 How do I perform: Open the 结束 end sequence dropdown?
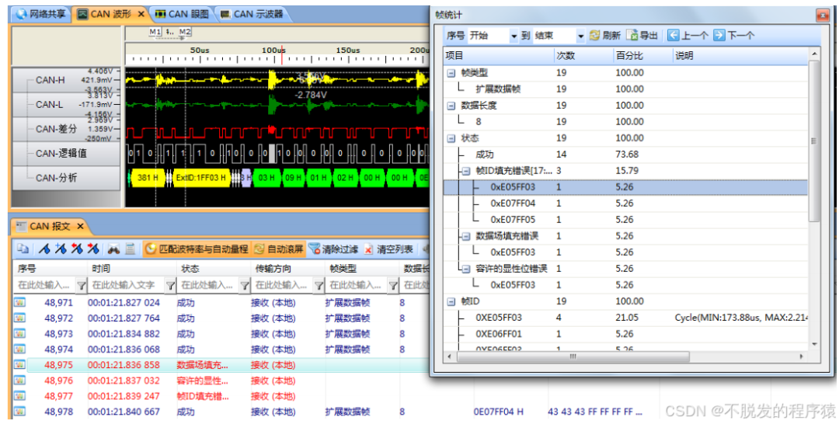click(x=581, y=36)
